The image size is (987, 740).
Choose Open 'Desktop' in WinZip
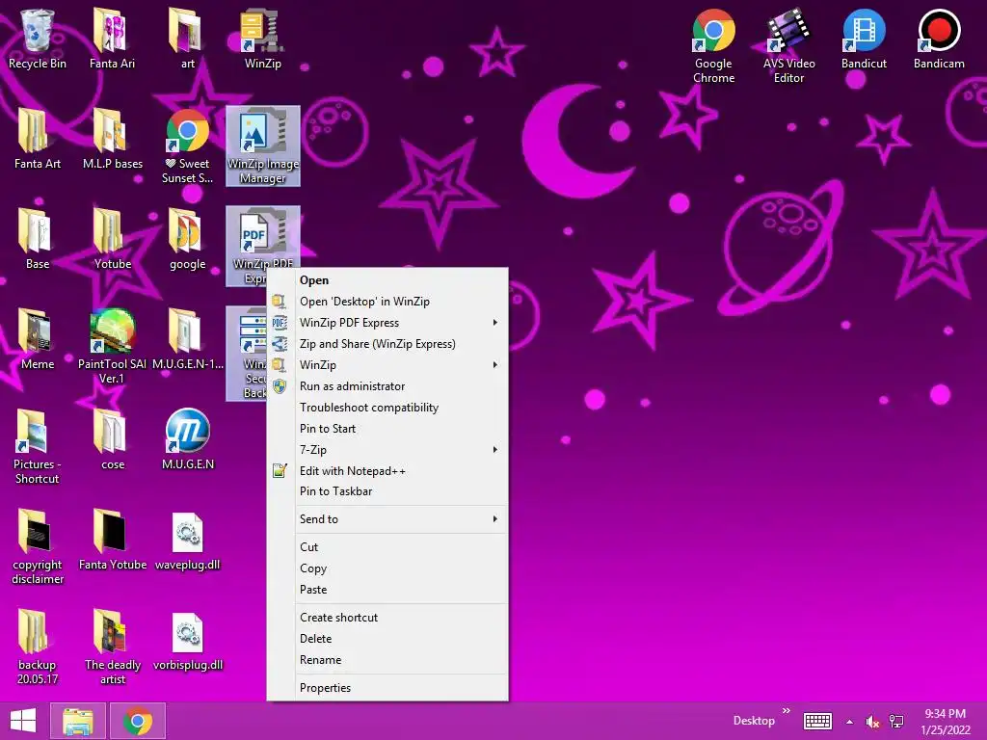click(387, 302)
